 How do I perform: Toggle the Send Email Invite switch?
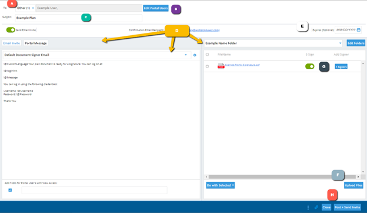coord(11,30)
